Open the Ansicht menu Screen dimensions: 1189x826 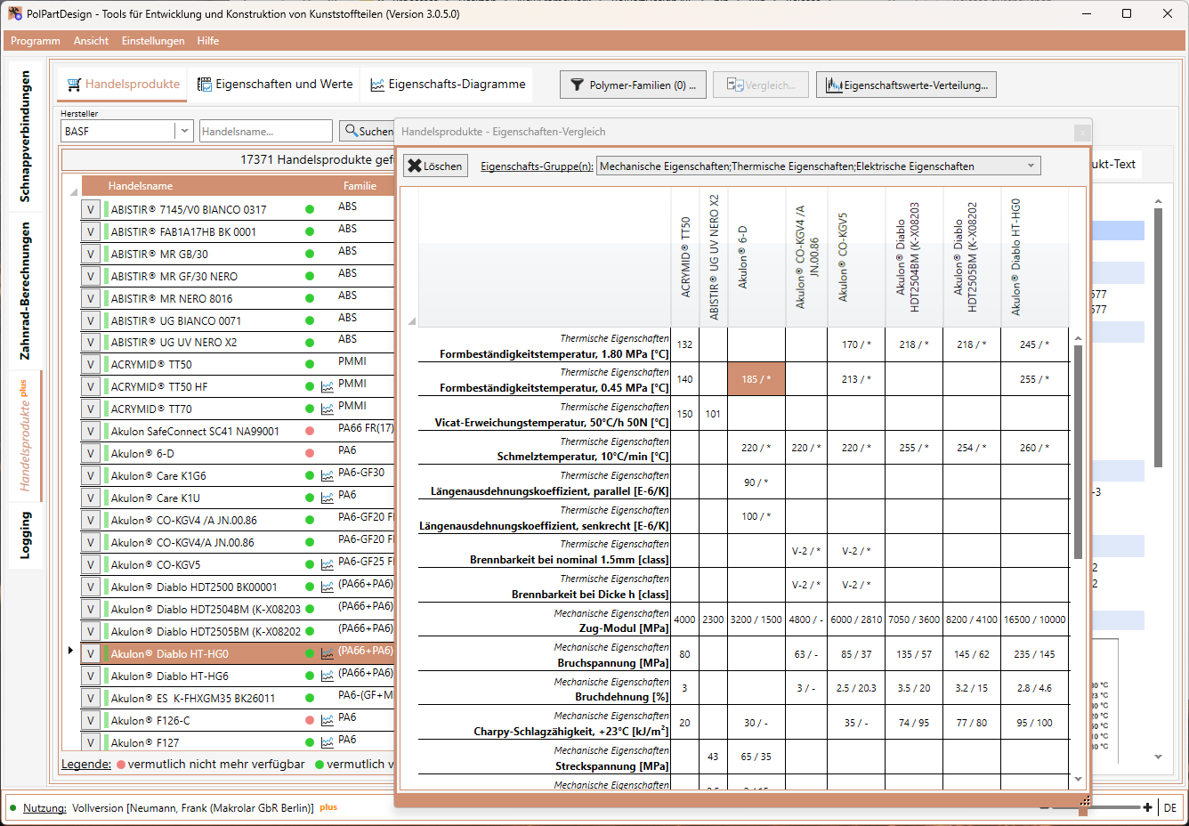pyautogui.click(x=91, y=41)
